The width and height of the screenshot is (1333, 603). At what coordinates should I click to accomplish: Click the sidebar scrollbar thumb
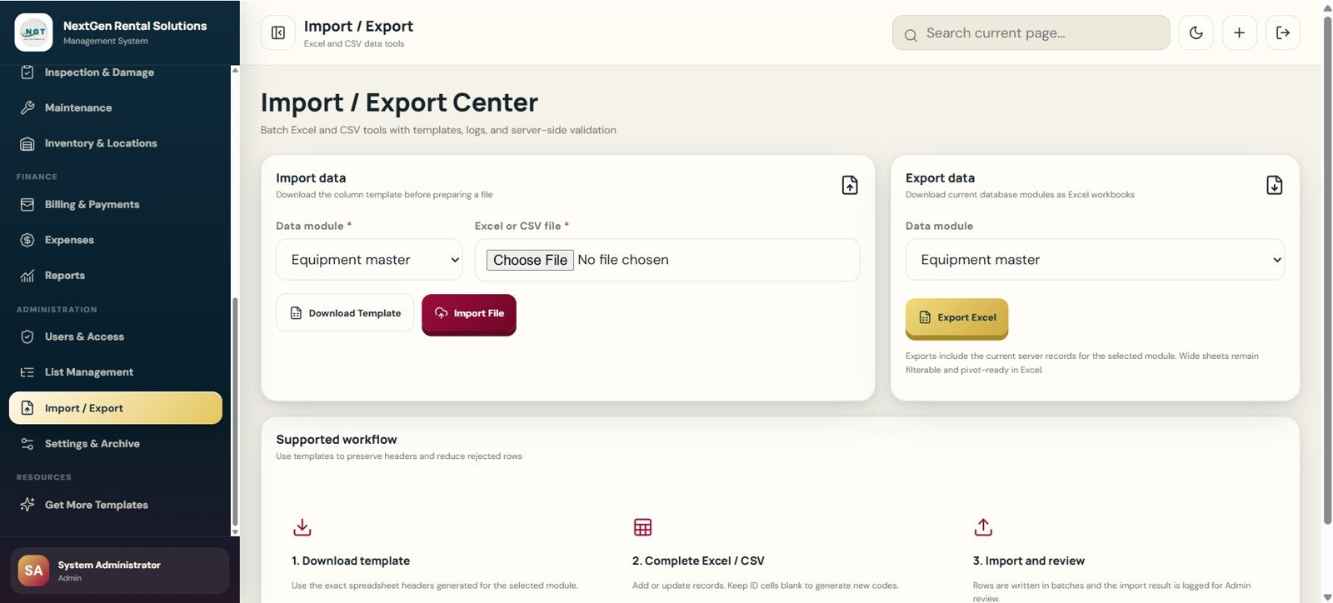(235, 412)
